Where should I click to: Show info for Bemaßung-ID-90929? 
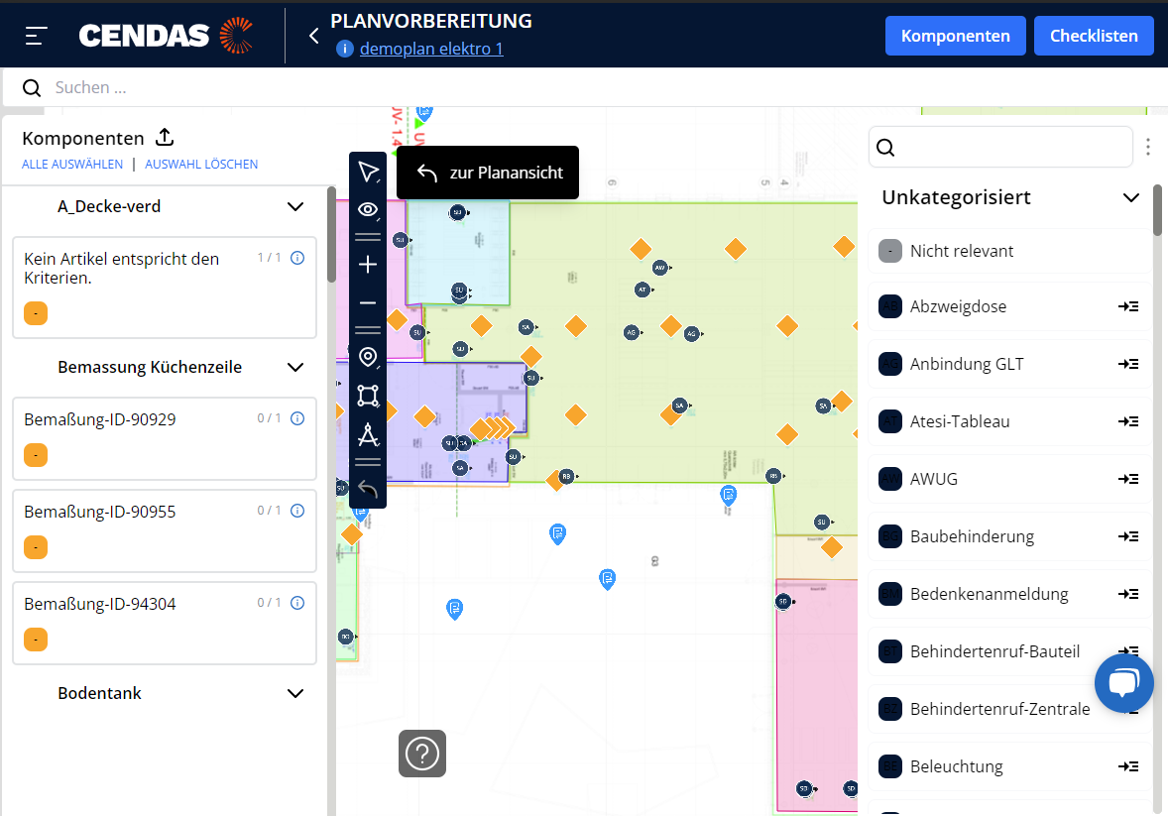click(297, 418)
